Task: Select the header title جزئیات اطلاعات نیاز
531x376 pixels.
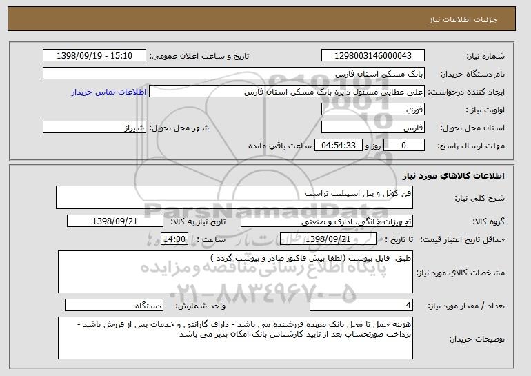Action: click(463, 19)
